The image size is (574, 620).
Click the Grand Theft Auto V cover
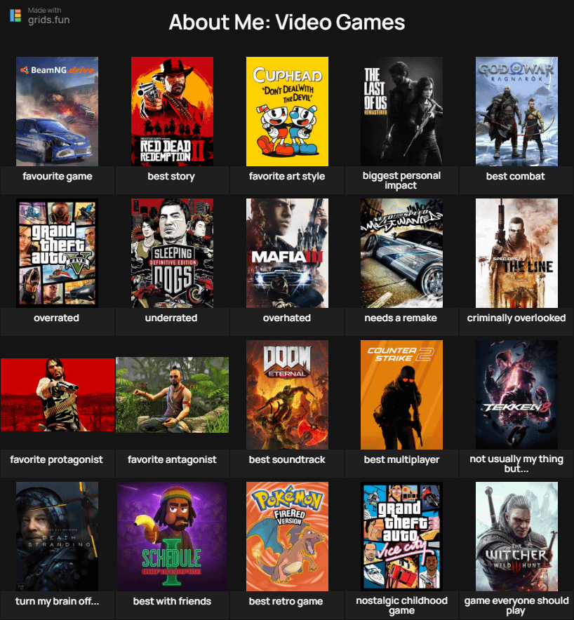pos(57,253)
